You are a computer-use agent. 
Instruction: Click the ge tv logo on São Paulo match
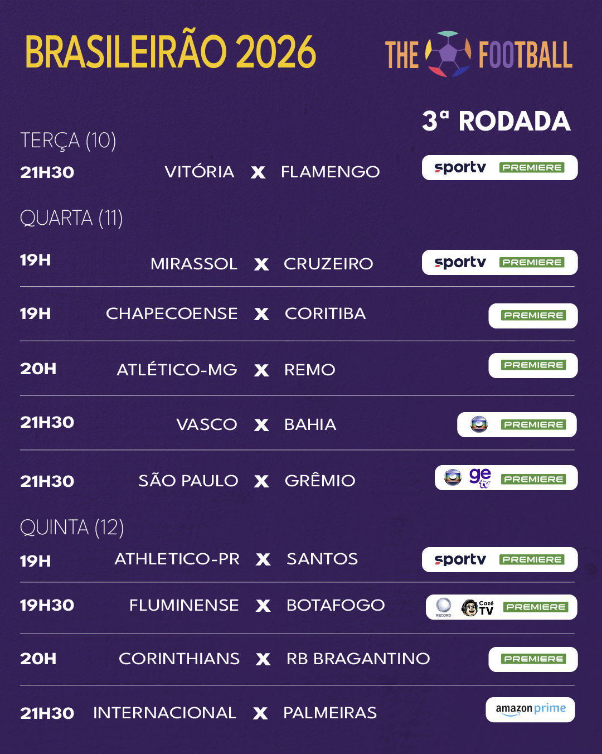[480, 478]
